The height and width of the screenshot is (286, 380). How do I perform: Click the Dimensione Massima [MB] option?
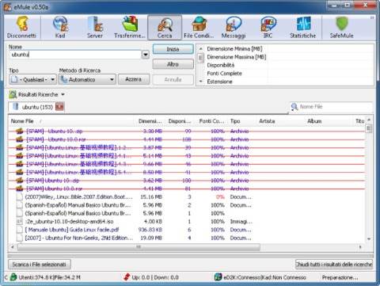(237, 57)
